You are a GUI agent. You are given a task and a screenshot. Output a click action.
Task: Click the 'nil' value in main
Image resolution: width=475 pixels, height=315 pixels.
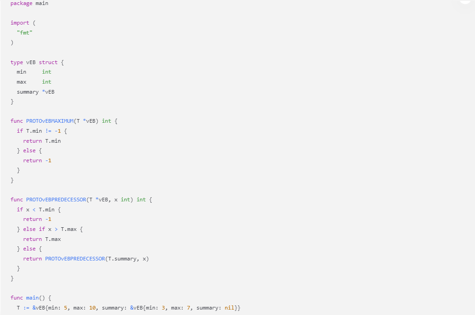pos(229,308)
